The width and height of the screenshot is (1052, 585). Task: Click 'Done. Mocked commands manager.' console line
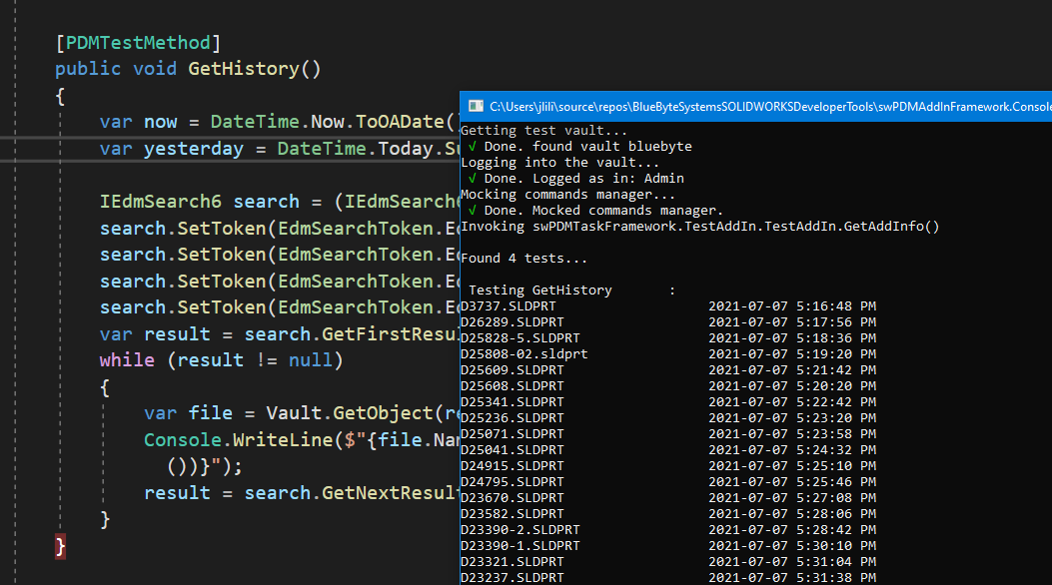pos(596,211)
